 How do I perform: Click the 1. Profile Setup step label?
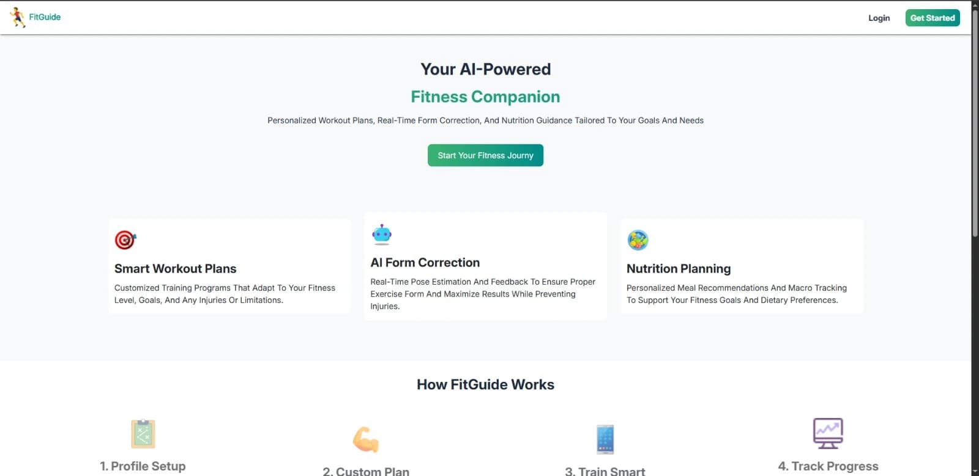(x=143, y=466)
